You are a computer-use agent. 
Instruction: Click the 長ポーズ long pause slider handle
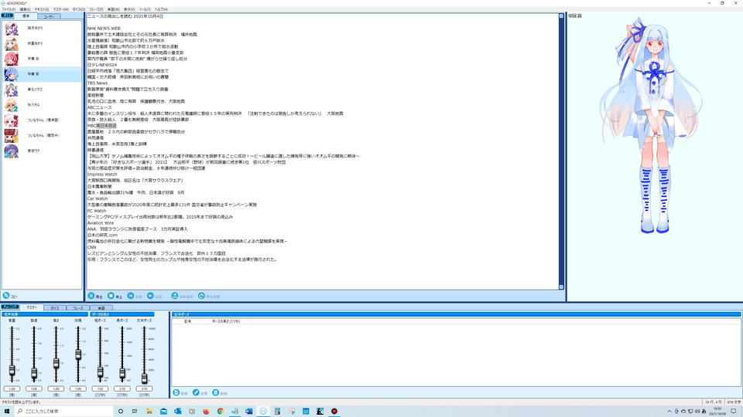(x=122, y=374)
